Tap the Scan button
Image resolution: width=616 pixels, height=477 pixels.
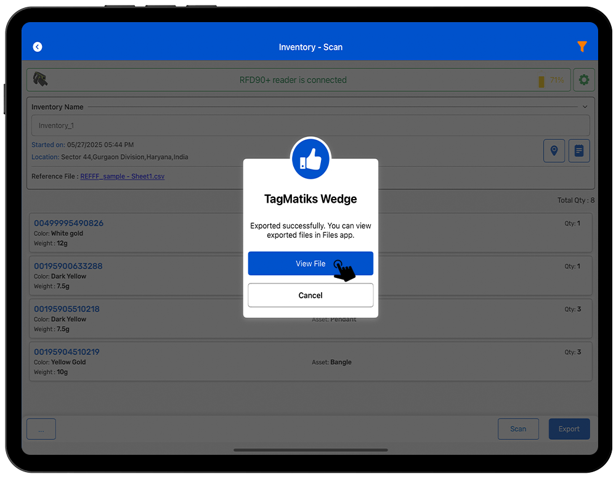click(x=518, y=429)
